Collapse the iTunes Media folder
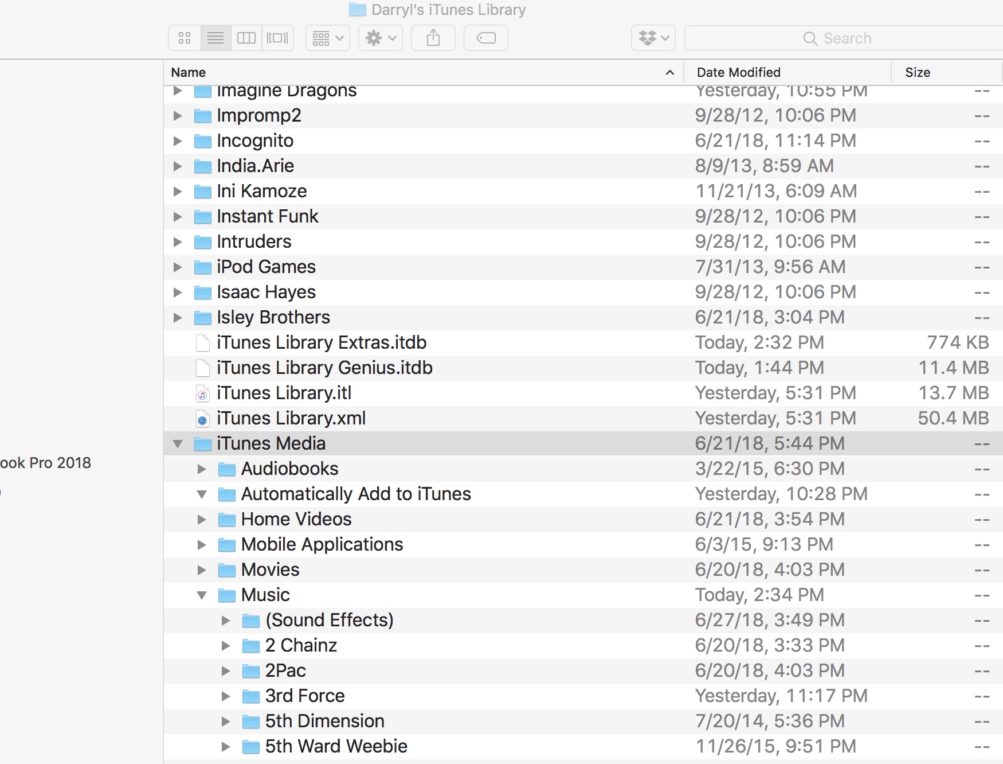 tap(178, 444)
